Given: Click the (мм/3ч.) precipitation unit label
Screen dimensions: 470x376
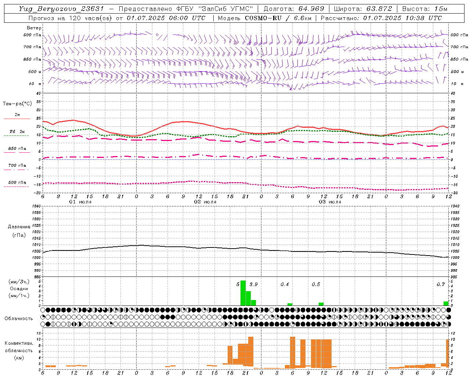Looking at the screenshot, I should (x=19, y=282).
